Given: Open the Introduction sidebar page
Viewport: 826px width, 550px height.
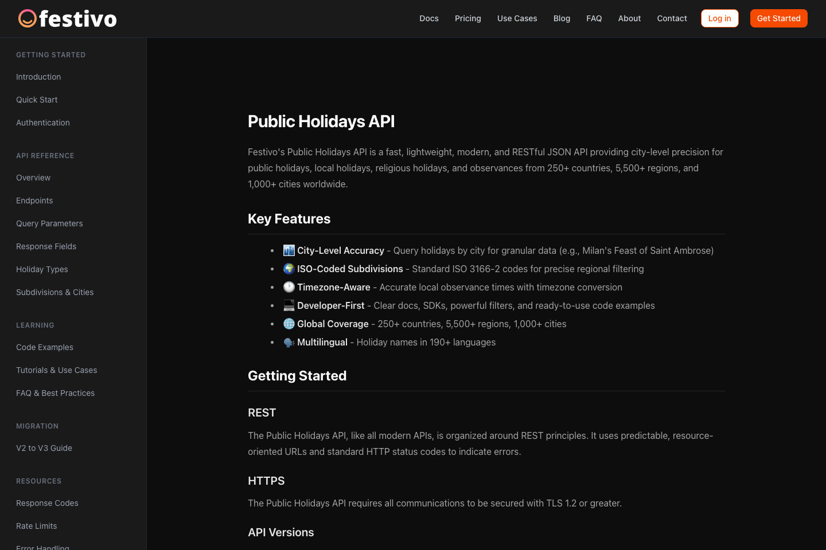Looking at the screenshot, I should 38,77.
